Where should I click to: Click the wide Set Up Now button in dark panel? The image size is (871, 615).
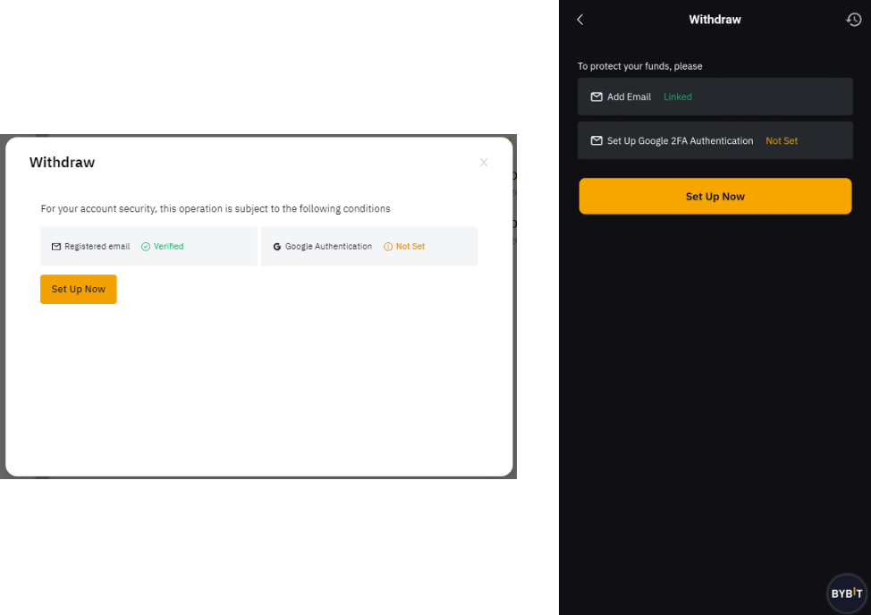click(715, 196)
